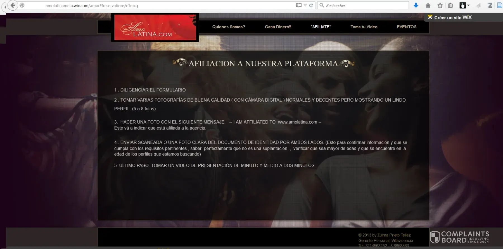Screen dimensions: 503x249
Task: Bookmark this page with the star icon
Action: pyautogui.click(x=440, y=5)
